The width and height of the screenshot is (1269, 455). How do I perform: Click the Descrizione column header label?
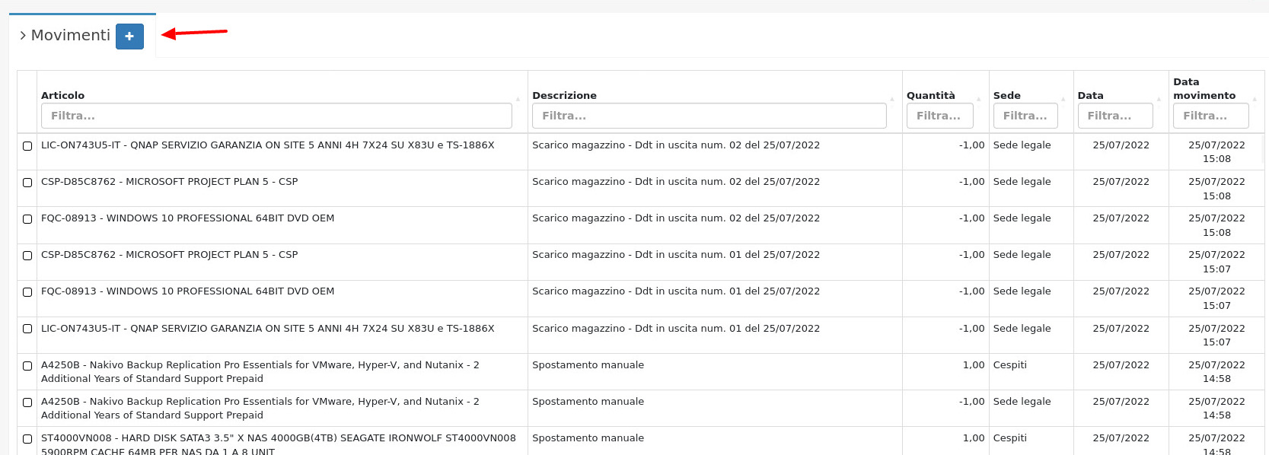[564, 95]
